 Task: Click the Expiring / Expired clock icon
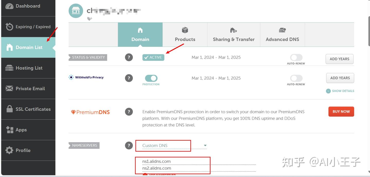click(10, 27)
